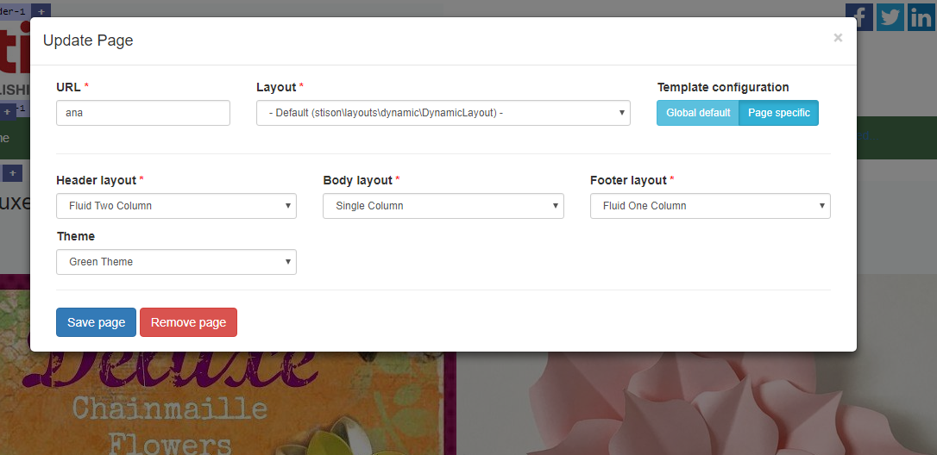
Task: Expand the Footer layout dropdown
Action: point(709,206)
